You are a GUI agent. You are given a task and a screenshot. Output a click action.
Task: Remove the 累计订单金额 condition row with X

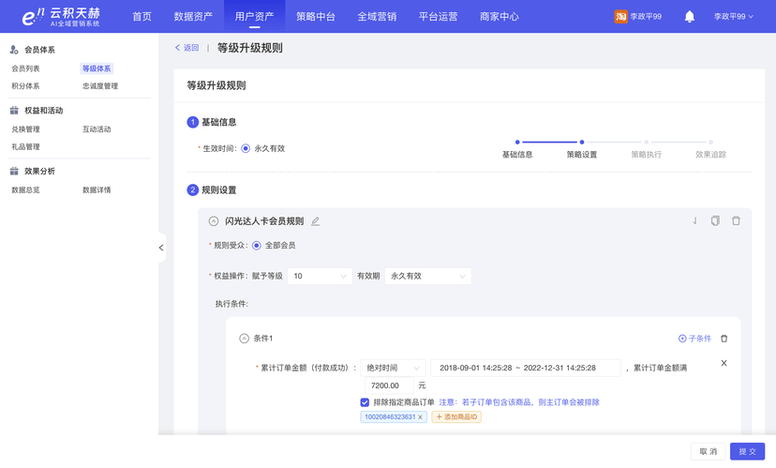pyautogui.click(x=724, y=363)
